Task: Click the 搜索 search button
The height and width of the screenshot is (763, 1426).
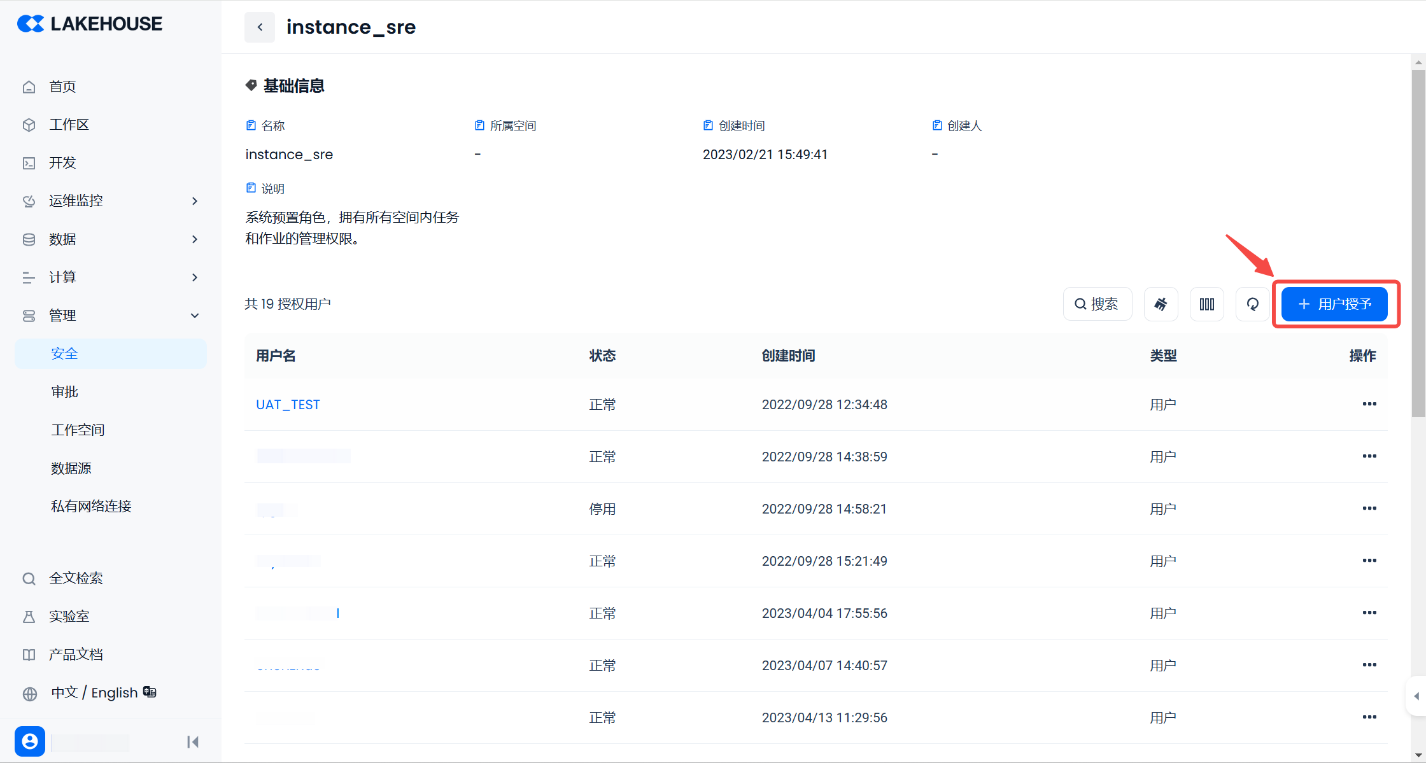Action: [x=1097, y=304]
